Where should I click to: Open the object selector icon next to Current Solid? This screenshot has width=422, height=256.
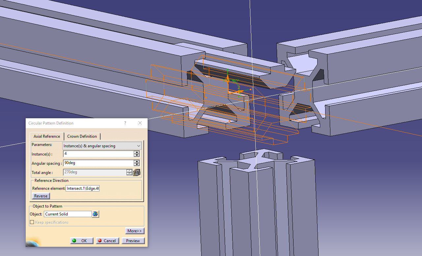(x=95, y=214)
